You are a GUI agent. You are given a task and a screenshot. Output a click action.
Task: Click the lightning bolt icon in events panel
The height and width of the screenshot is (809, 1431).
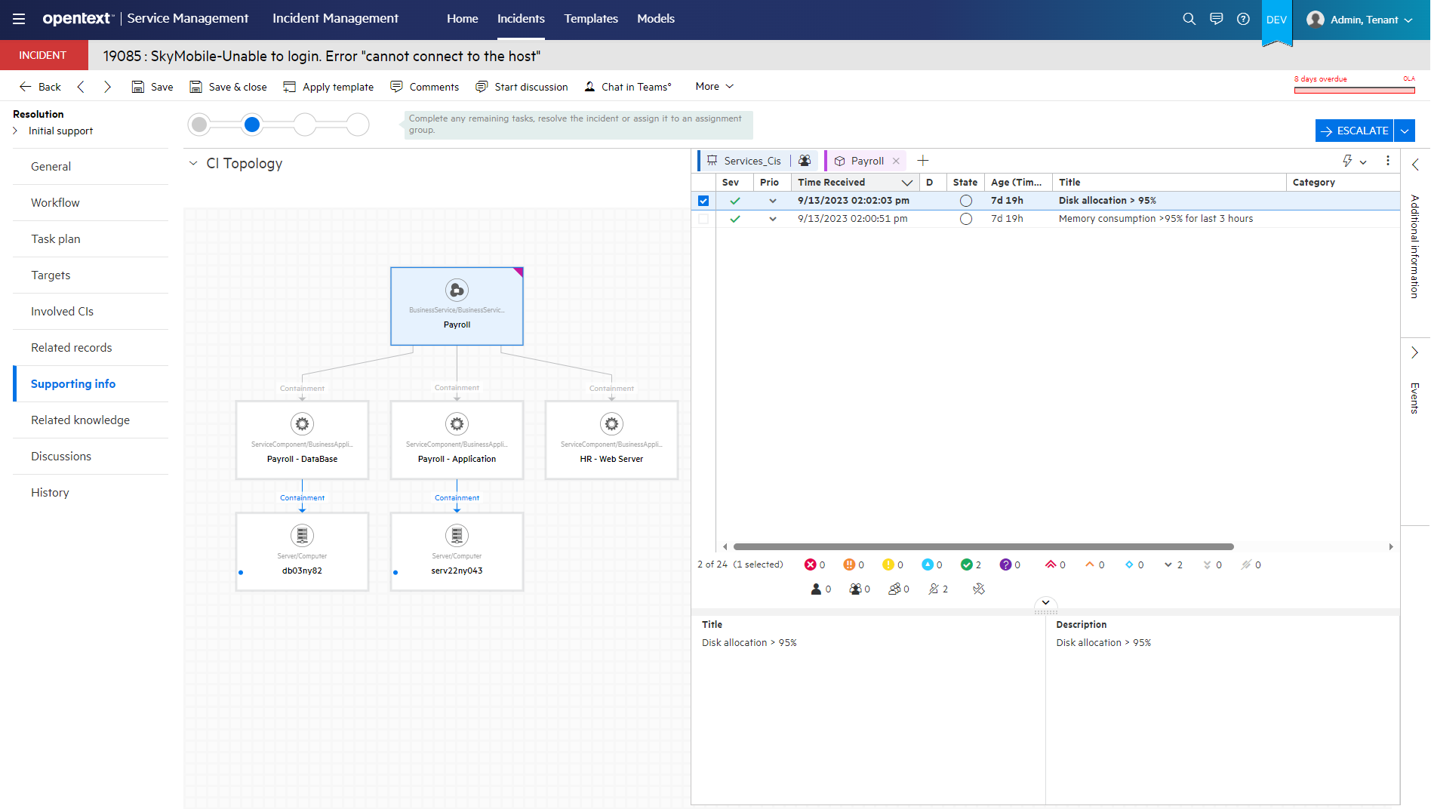1346,161
